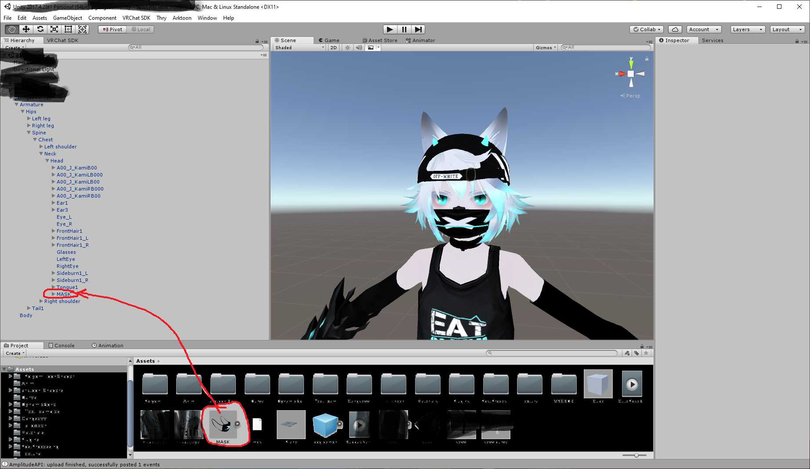This screenshot has height=469, width=810.
Task: Select the MASK prefab thumbnail in Assets
Action: click(x=223, y=425)
